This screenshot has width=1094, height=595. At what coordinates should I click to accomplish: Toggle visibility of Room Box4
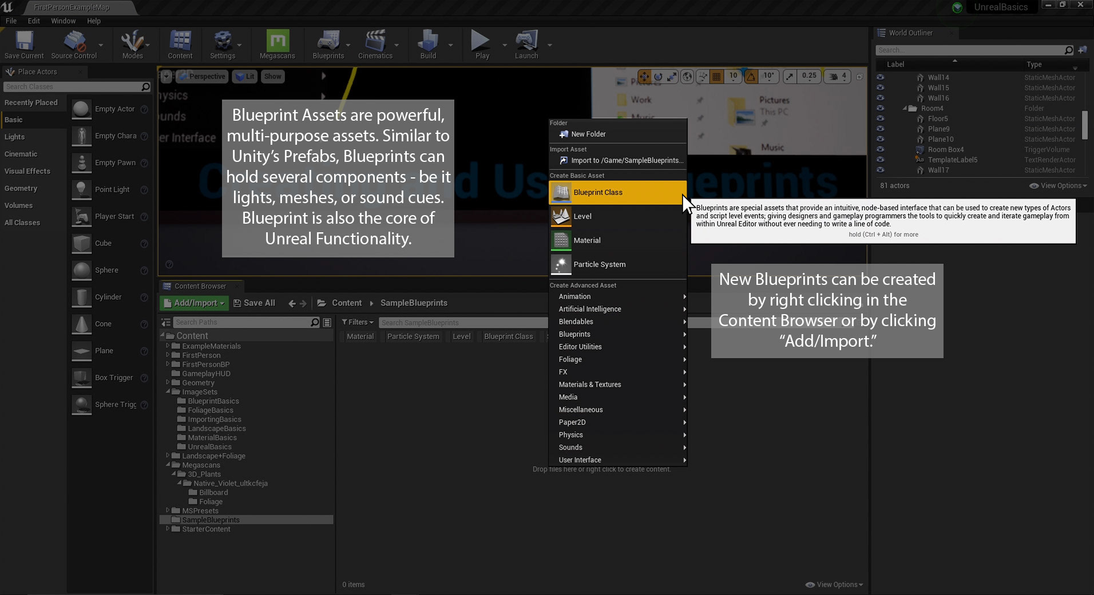[x=880, y=149]
